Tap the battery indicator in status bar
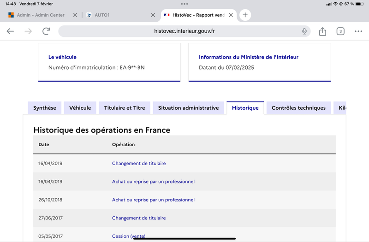Viewport: 369px width, 242px height. (x=360, y=4)
